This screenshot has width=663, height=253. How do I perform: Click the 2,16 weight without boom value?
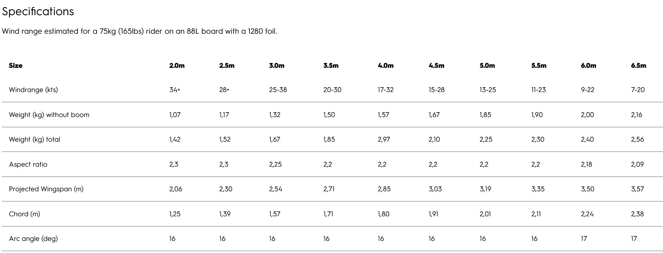(636, 115)
